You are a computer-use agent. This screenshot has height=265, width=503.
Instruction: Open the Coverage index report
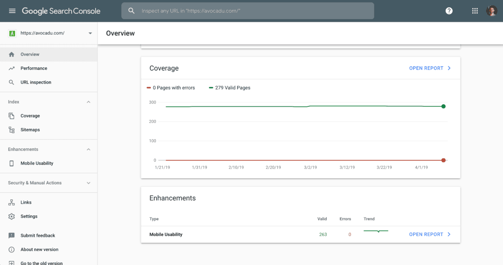click(x=30, y=115)
